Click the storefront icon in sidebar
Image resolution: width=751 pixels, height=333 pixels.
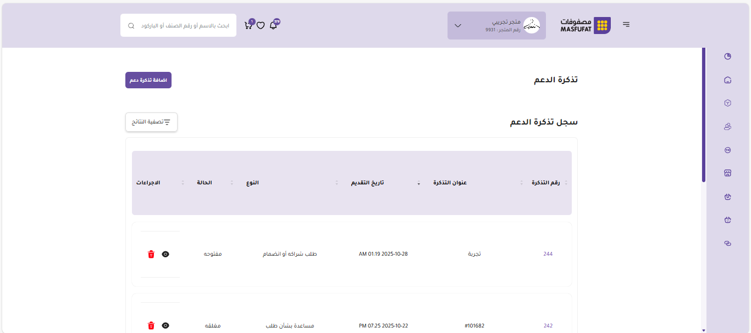728,173
